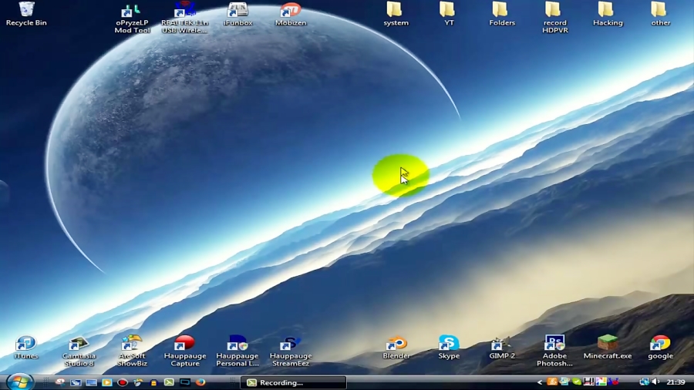Open the Adobe Photoshop shortcut
The image size is (694, 390).
pyautogui.click(x=554, y=345)
